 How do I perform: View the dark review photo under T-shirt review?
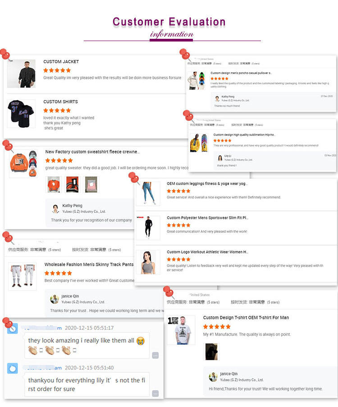212,351
